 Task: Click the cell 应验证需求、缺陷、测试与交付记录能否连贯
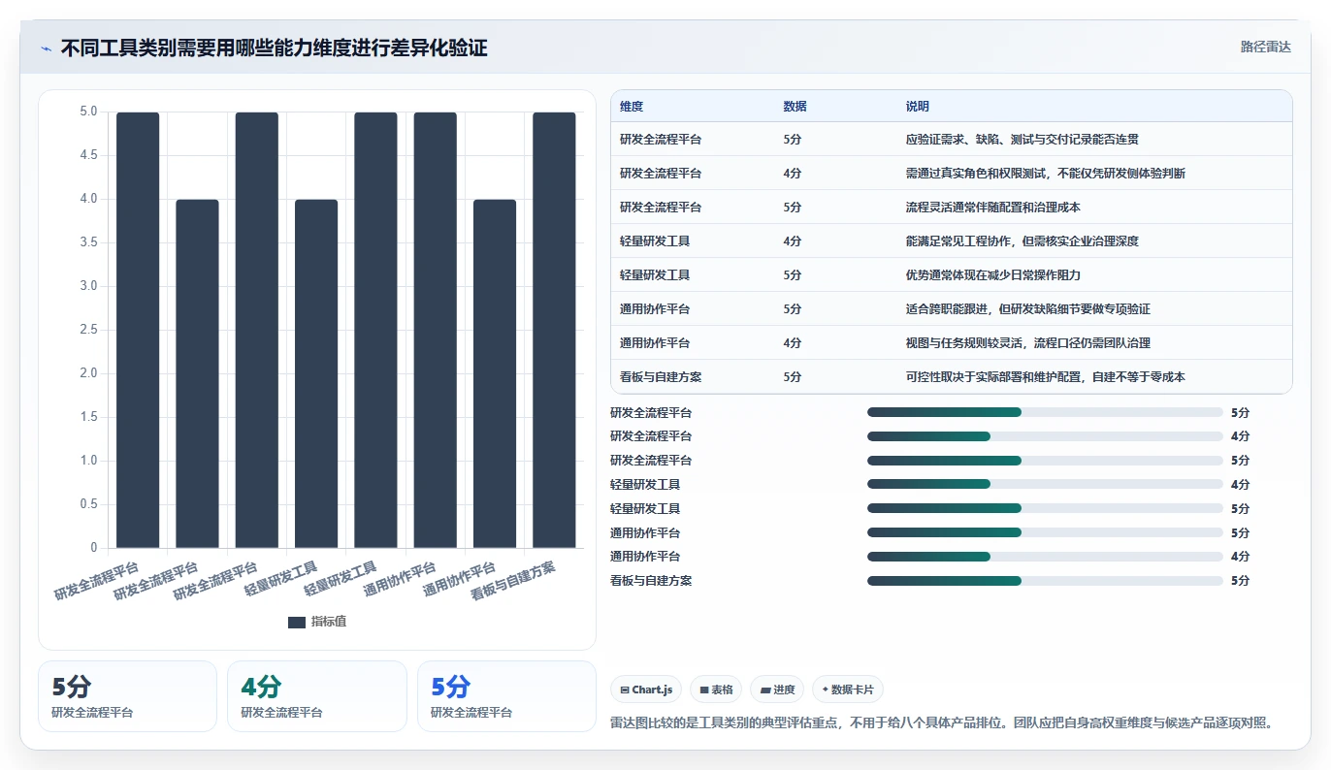pos(1023,140)
